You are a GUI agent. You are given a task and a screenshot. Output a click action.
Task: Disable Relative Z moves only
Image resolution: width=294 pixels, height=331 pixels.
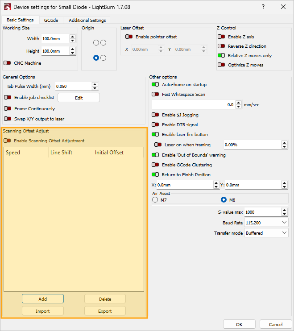tap(221, 55)
